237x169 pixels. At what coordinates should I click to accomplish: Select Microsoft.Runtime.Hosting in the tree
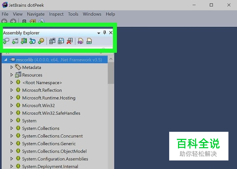[x=49, y=98]
